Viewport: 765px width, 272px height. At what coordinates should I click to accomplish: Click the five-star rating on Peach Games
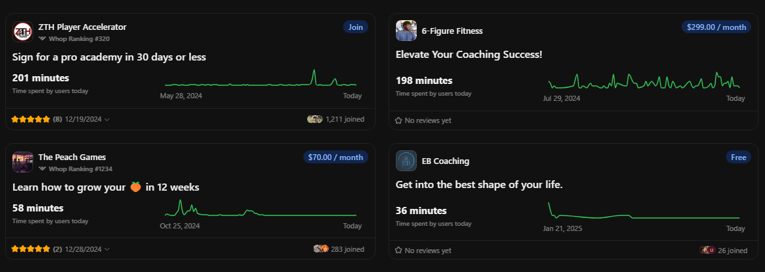(31, 249)
